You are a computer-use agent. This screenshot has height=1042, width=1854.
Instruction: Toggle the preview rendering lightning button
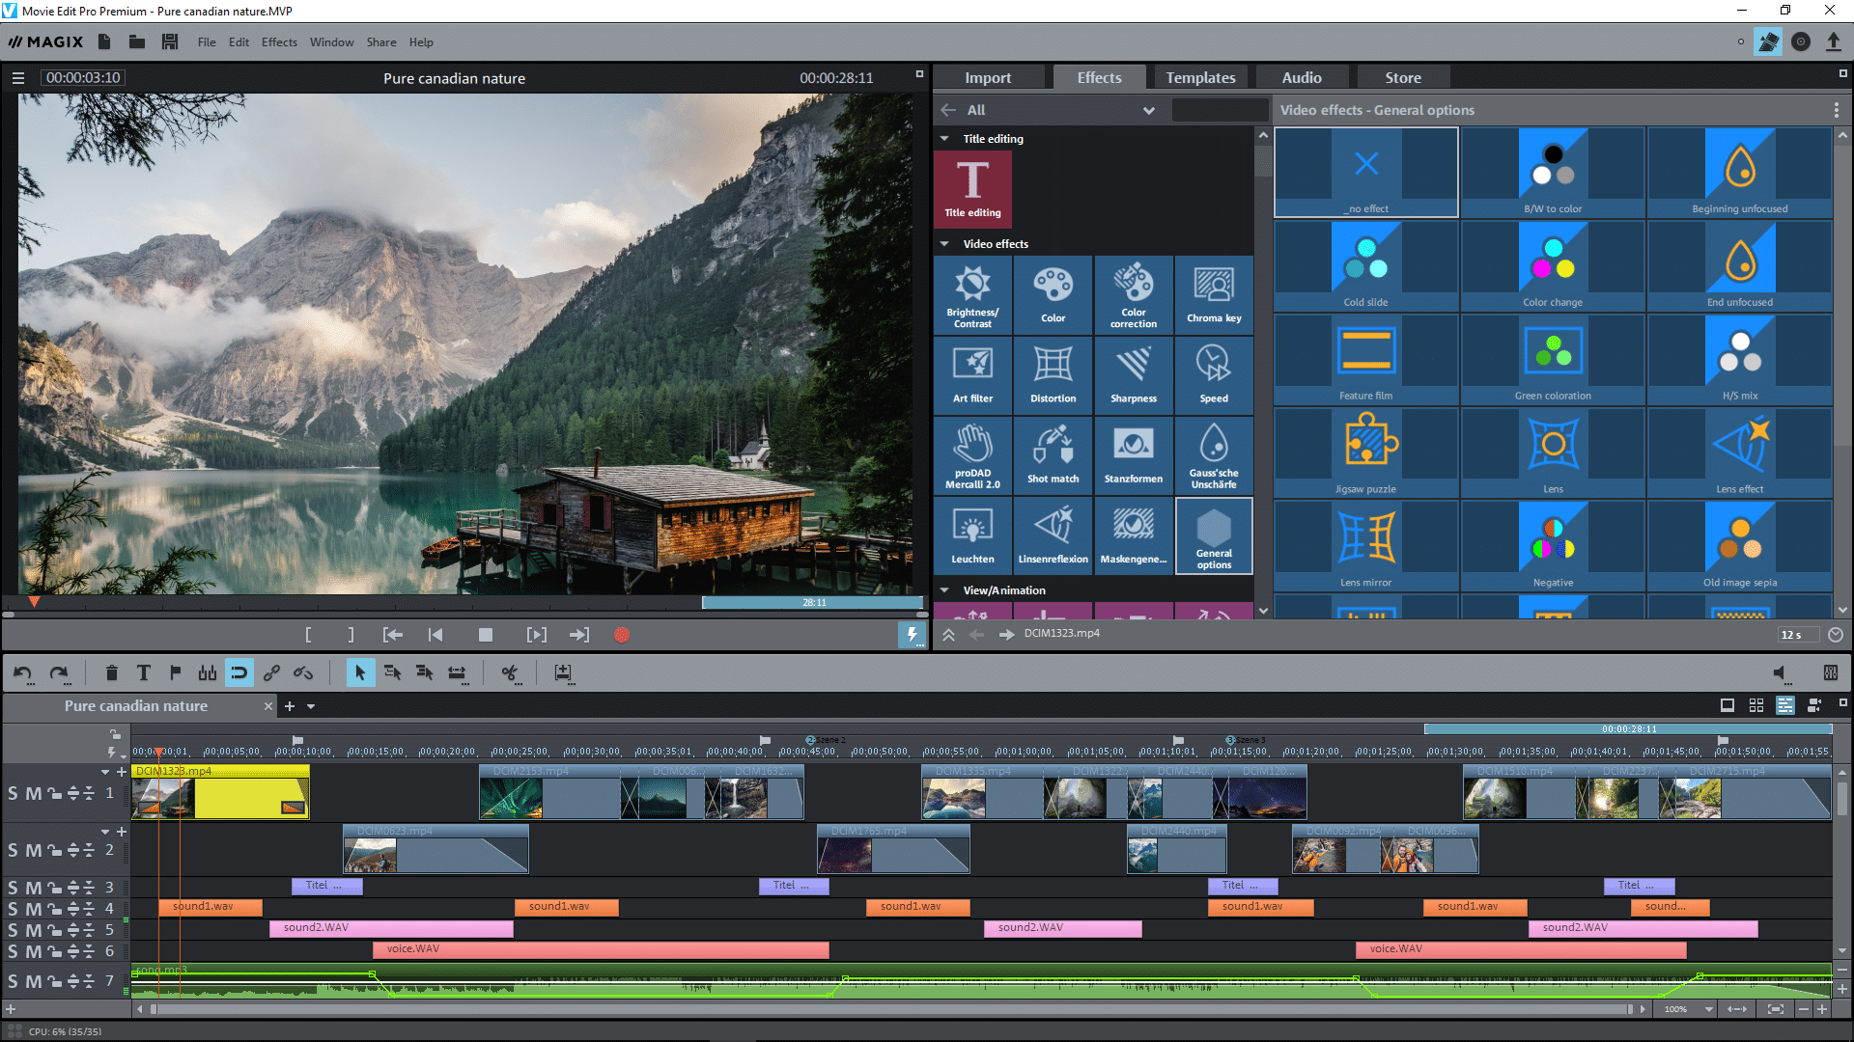[912, 634]
